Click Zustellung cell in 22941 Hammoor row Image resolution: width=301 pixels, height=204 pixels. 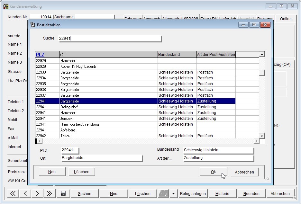point(216,112)
